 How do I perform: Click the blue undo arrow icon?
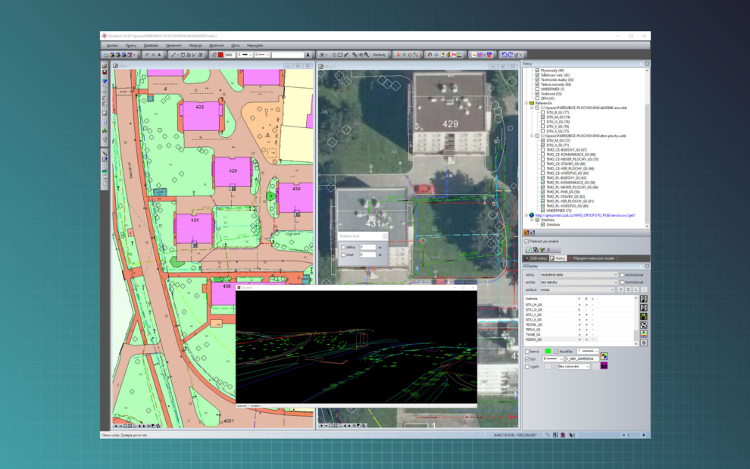[x=504, y=55]
